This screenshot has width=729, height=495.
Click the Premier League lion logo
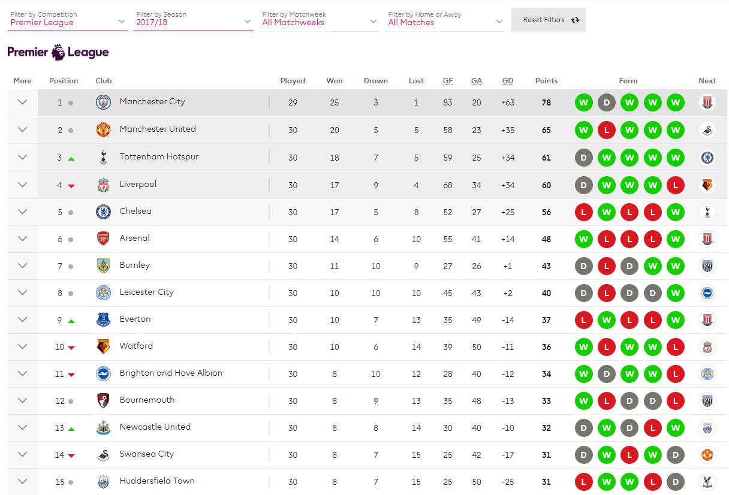tap(58, 52)
